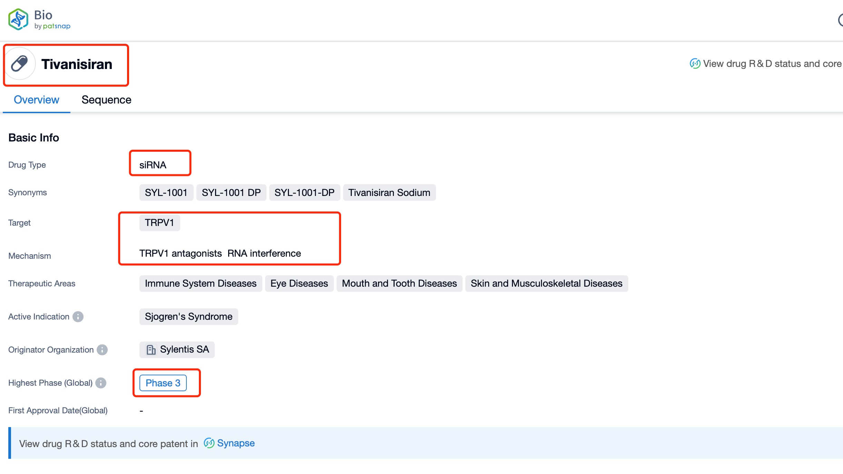Click the Eye Diseases therapeutic area tag
The image size is (843, 474).
pyautogui.click(x=299, y=283)
